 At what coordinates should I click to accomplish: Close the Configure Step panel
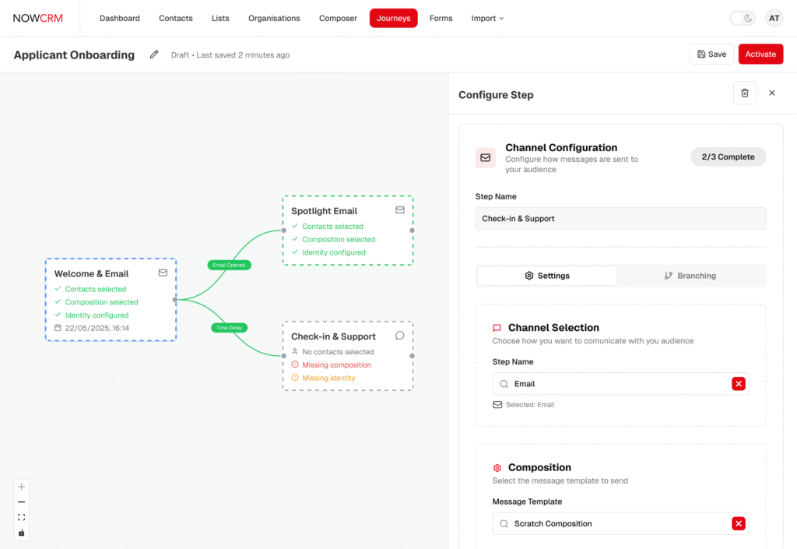click(x=772, y=93)
